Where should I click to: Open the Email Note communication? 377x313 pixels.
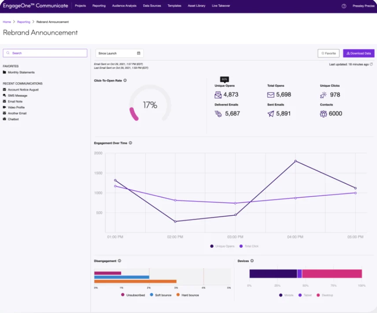[x=15, y=101]
